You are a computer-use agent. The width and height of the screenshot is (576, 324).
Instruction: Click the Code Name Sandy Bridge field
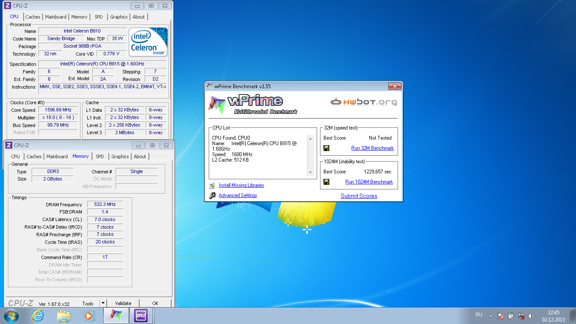[x=61, y=38]
